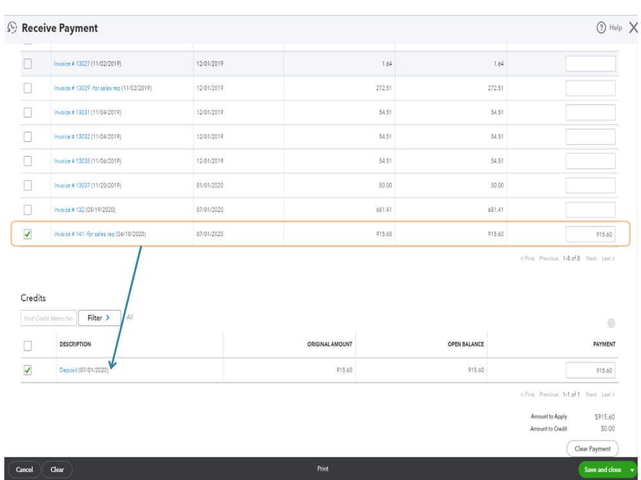Go to Last page of invoices list
Viewport: 641px width, 480px height.
[608, 258]
